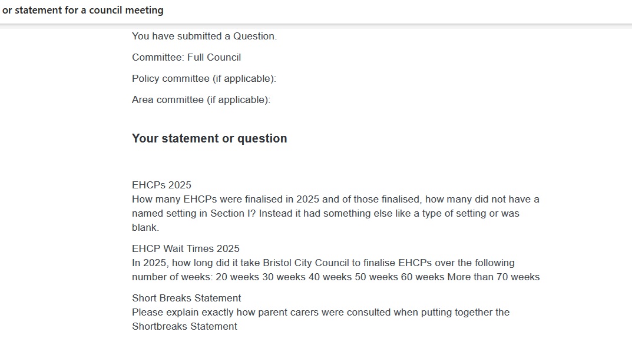The image size is (632, 345).
Task: Click the 'or statement for a council meeting' header
Action: point(83,10)
